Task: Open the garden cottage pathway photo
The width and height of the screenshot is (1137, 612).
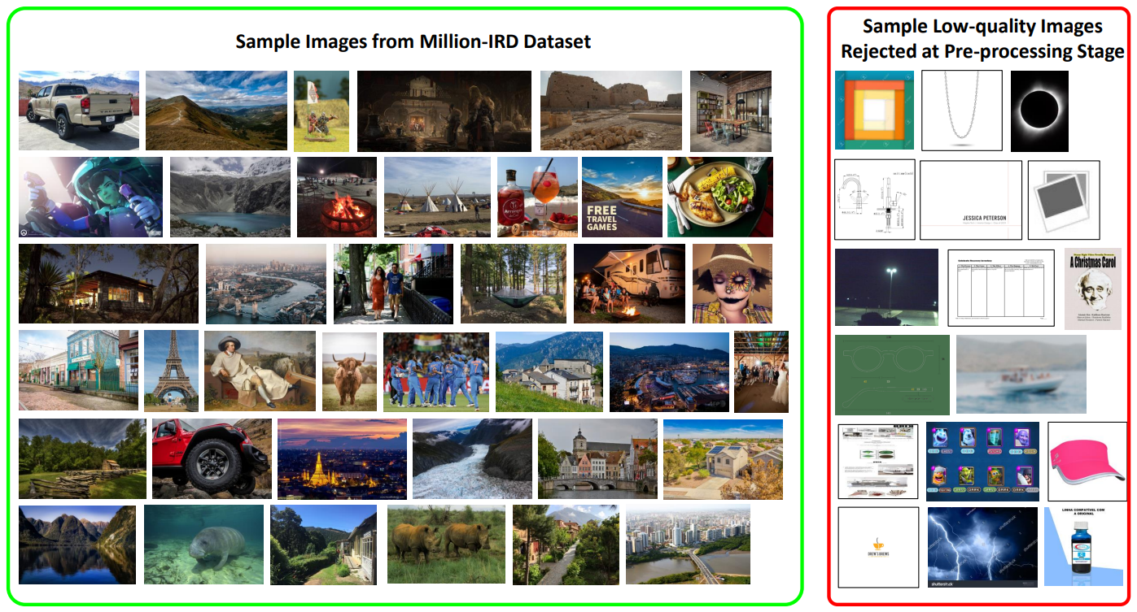Action: [x=323, y=545]
